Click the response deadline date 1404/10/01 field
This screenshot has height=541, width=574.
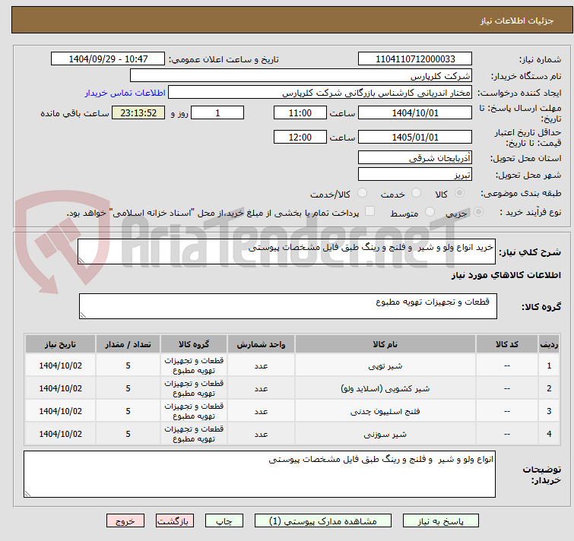point(415,112)
